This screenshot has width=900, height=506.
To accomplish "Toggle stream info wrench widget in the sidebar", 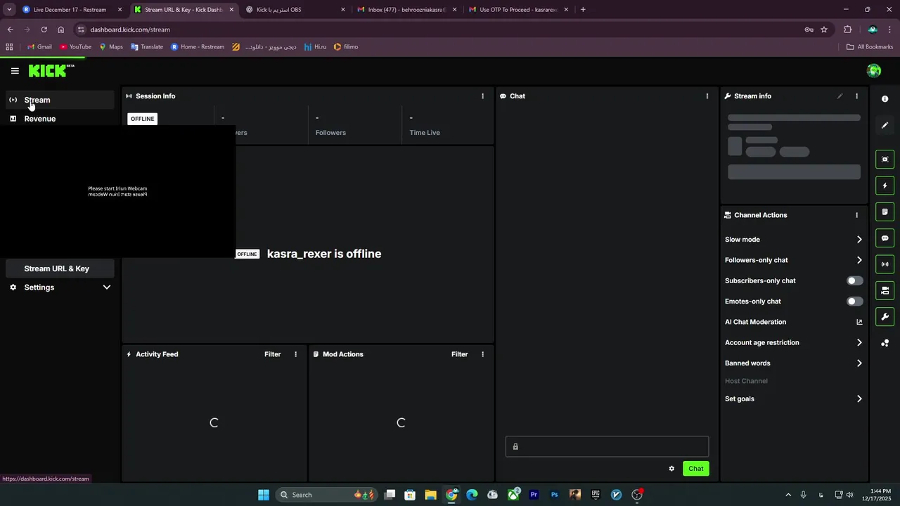I will click(x=885, y=316).
